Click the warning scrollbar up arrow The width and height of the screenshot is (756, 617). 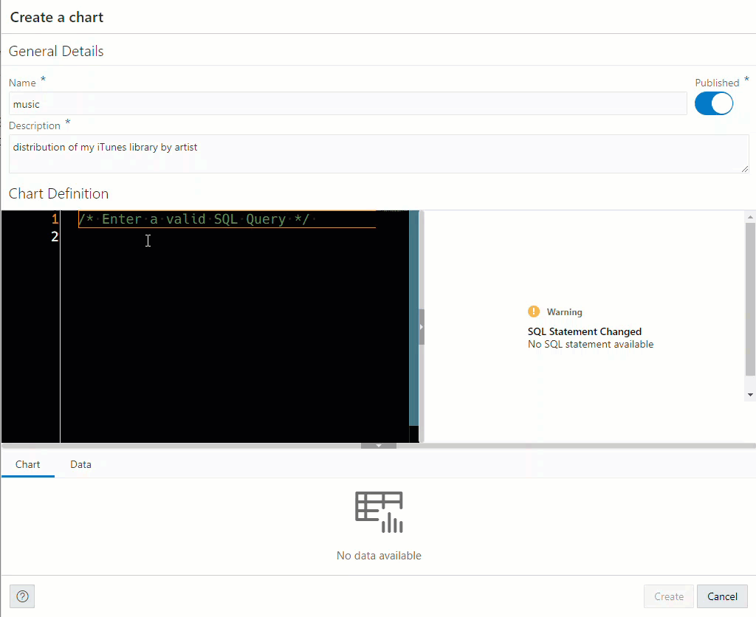pos(750,218)
